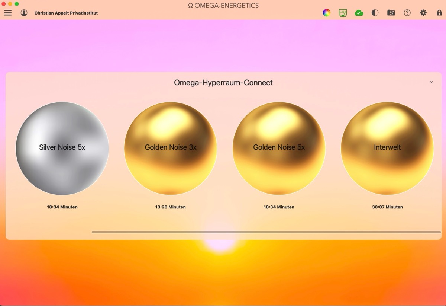
Task: Click the green cloud sync icon
Action: click(x=359, y=13)
